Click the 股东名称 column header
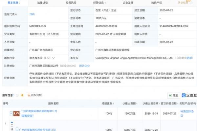Screen dimensions: 197x131 tap(54, 103)
